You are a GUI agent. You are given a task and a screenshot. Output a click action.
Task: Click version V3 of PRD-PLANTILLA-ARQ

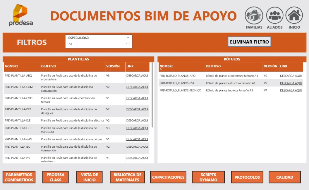coord(108,76)
